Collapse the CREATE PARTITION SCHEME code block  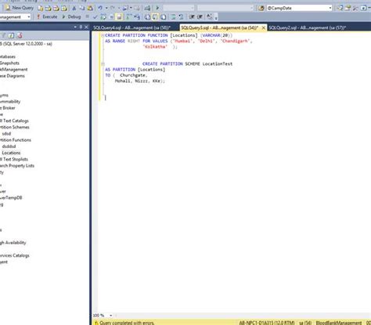pos(103,63)
